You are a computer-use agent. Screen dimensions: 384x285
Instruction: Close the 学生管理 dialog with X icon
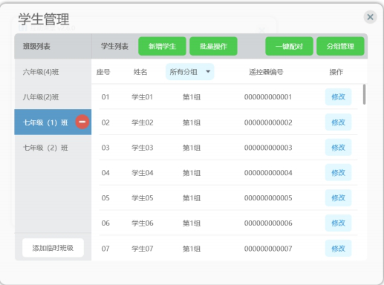coord(370,17)
